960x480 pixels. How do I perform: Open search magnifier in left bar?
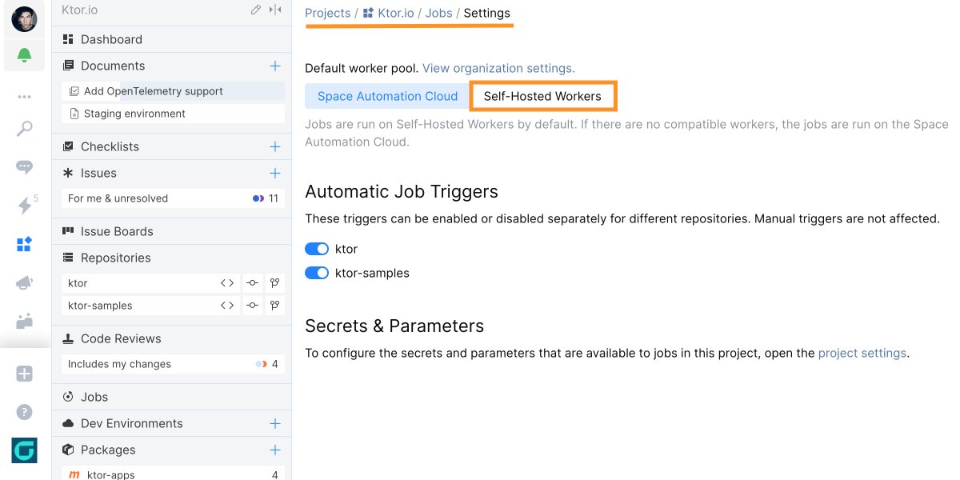tap(25, 130)
